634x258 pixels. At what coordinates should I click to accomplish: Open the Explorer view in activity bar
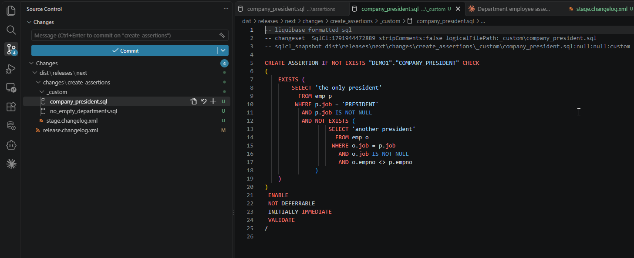[11, 11]
